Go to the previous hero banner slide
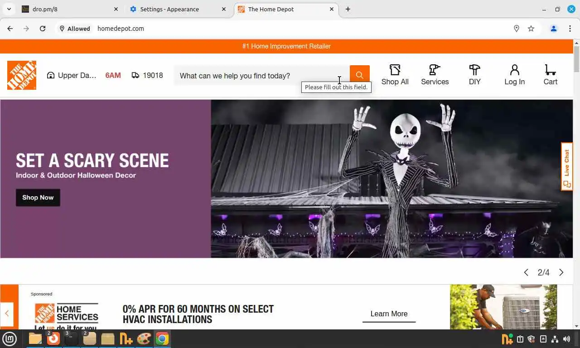Screen dimensions: 580x348 point(526,272)
